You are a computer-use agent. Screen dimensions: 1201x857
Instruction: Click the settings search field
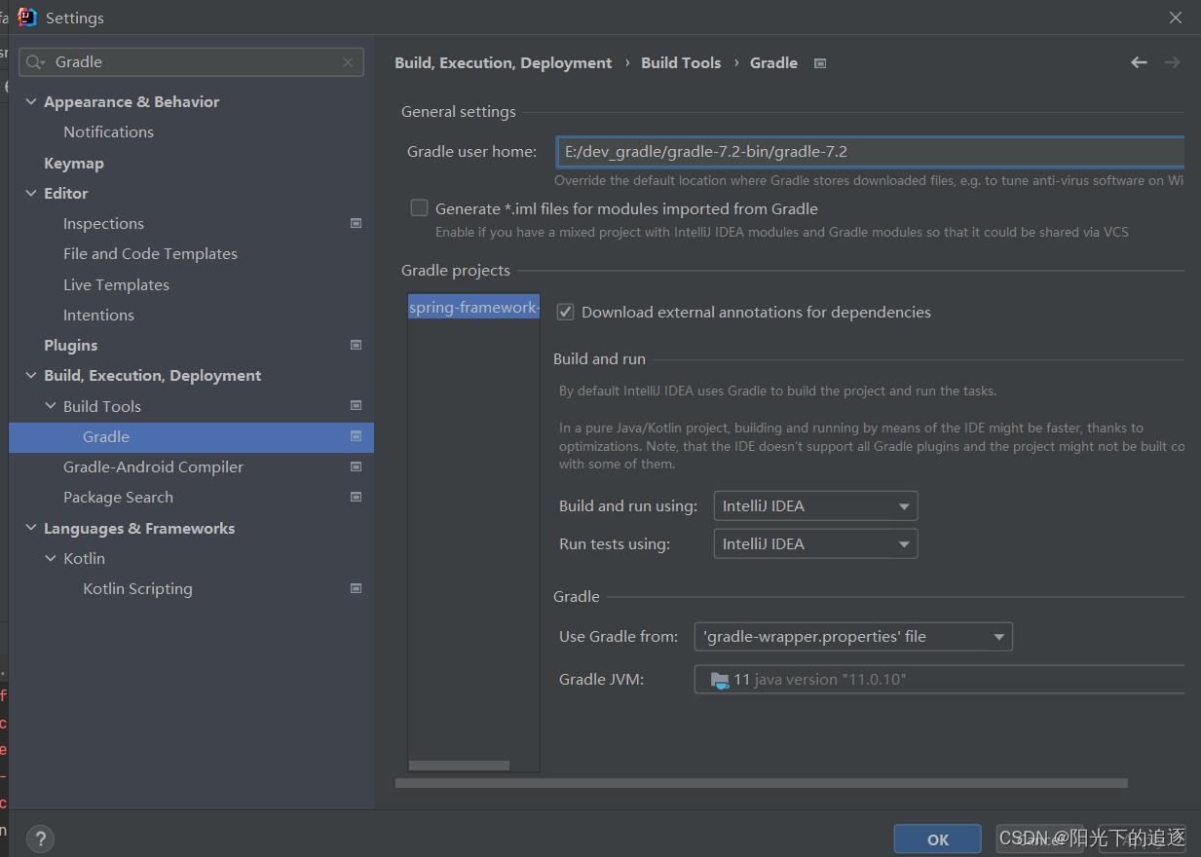(191, 62)
